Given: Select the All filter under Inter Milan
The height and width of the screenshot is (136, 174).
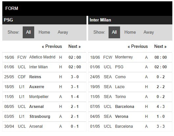Looking at the screenshot, I should [x=114, y=32].
